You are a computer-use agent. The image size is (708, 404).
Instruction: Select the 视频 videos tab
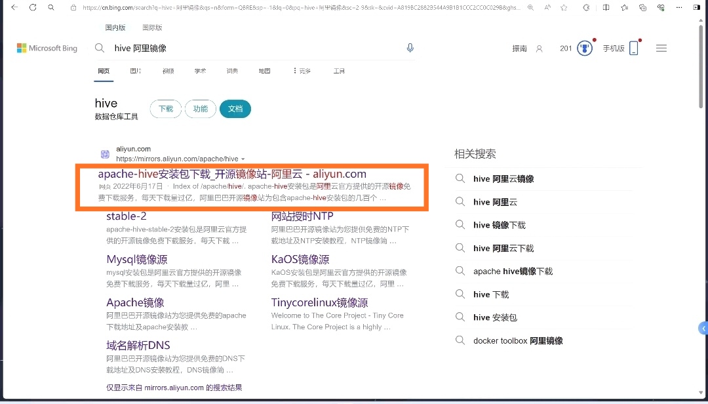pos(168,70)
